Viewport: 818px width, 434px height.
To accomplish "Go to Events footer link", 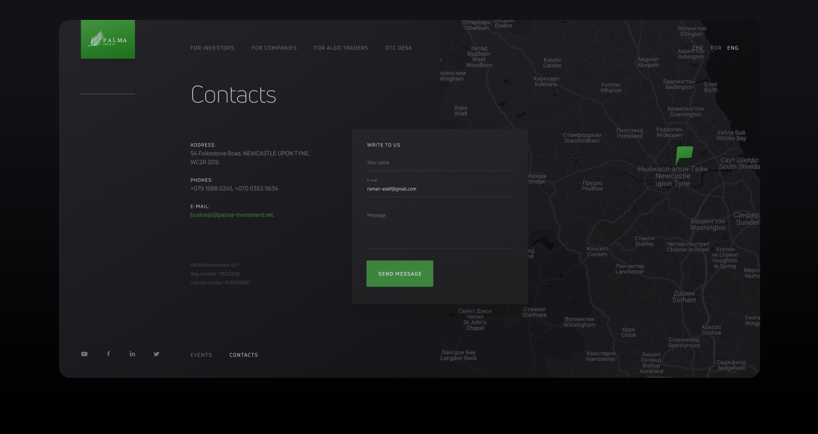I will (x=201, y=355).
